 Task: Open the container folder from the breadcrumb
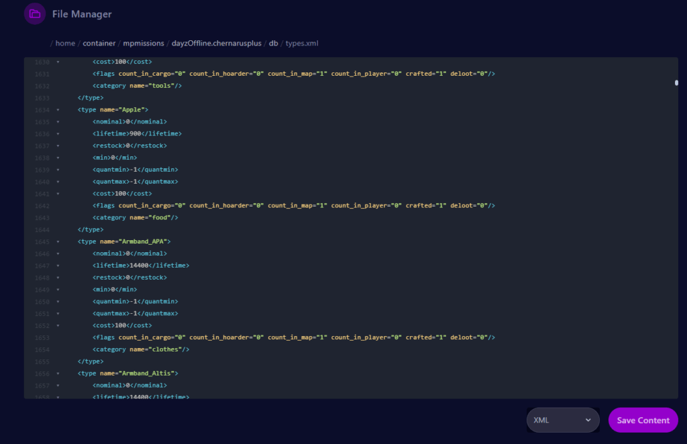(99, 43)
